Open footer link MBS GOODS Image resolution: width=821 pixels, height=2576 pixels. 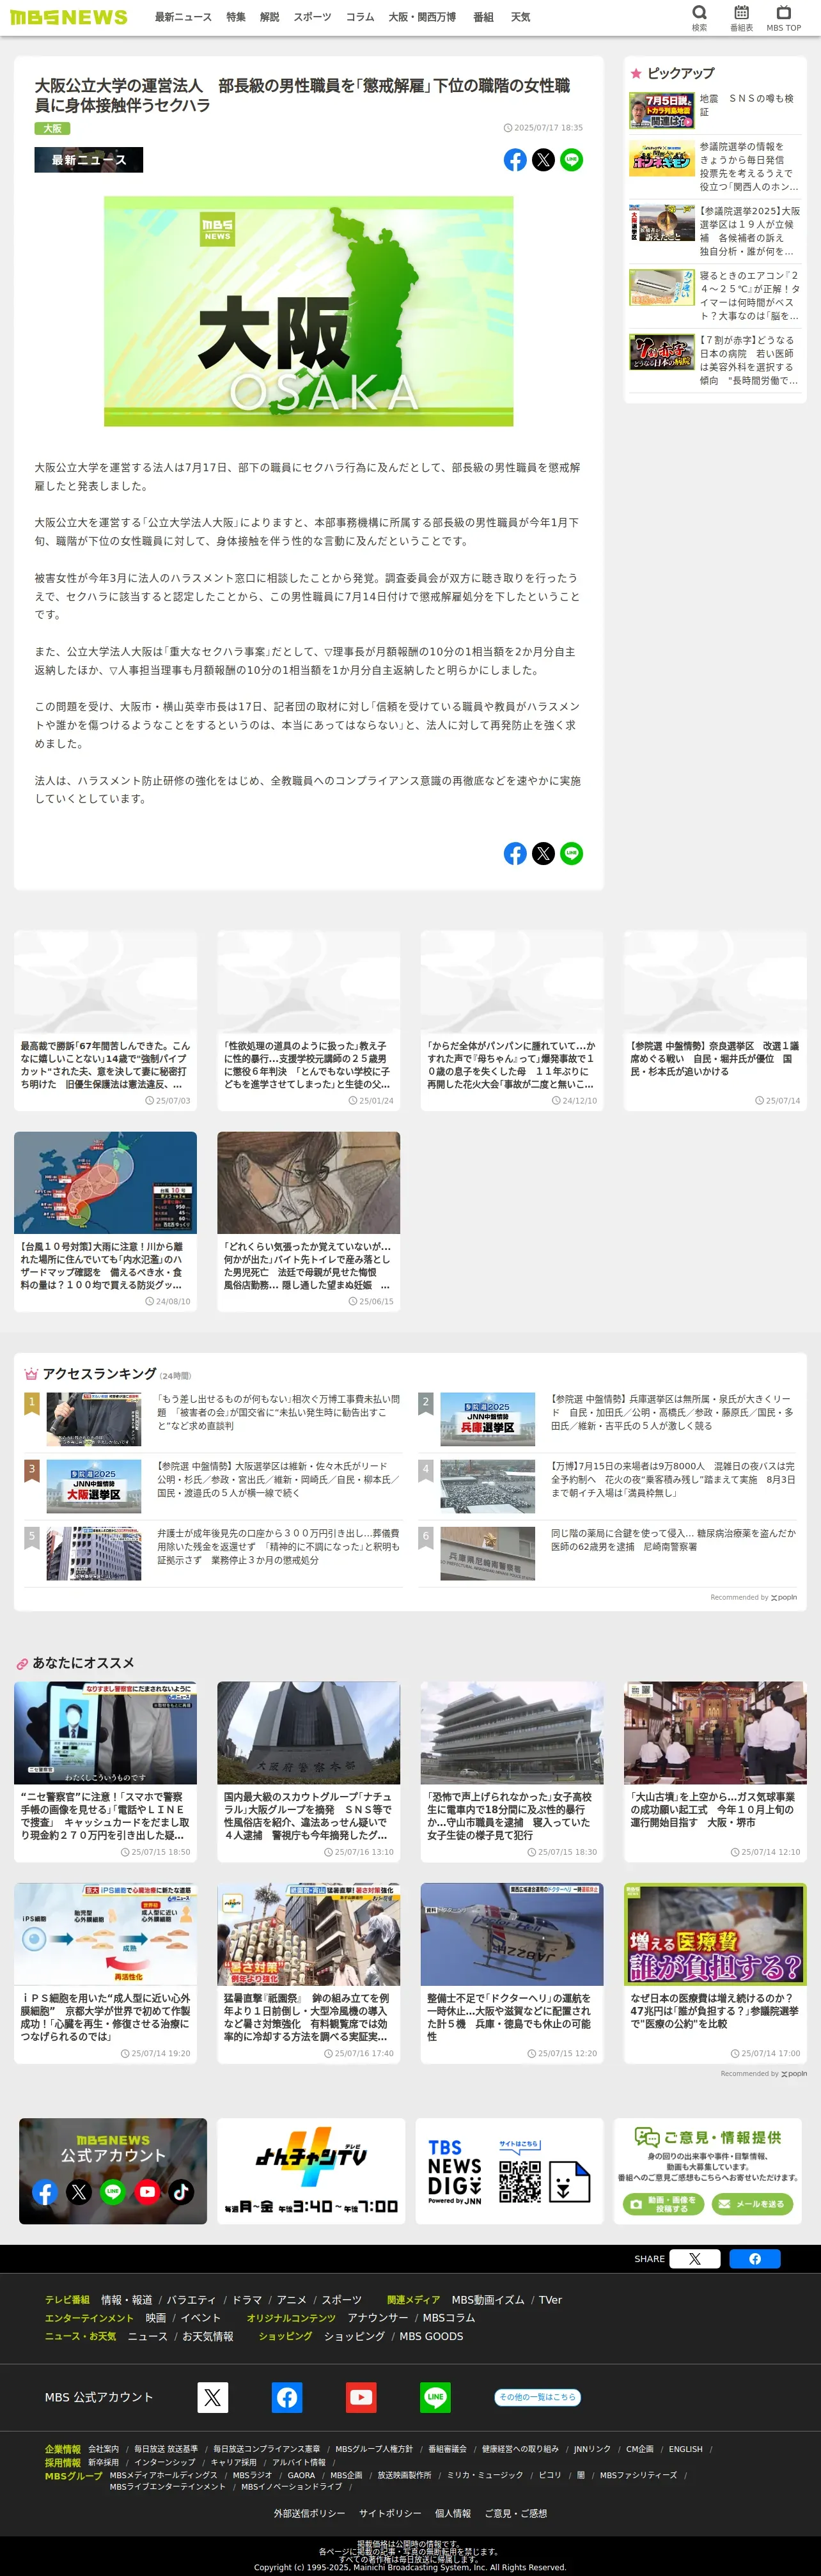[431, 2337]
